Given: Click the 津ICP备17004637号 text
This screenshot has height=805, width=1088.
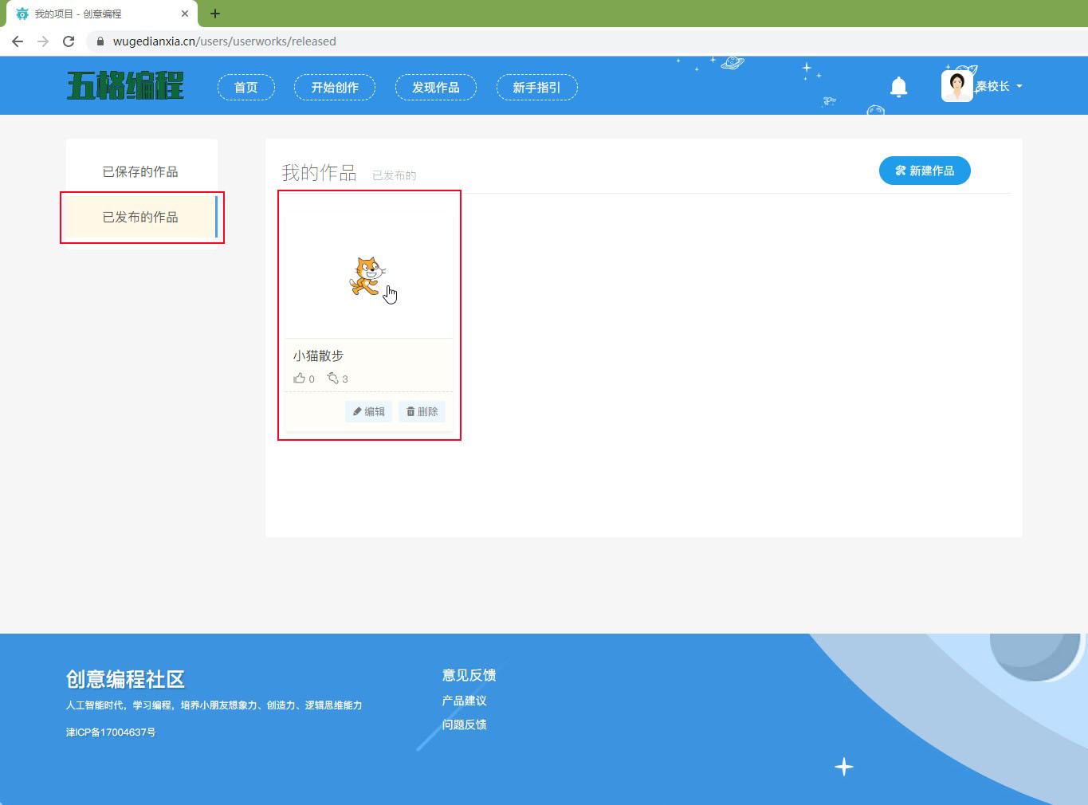Looking at the screenshot, I should tap(111, 732).
